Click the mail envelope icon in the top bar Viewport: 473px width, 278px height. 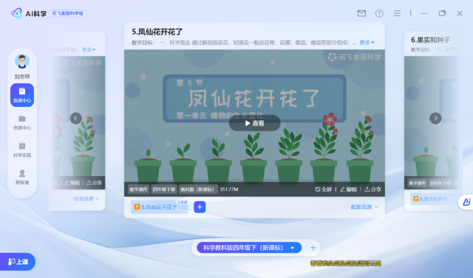tap(361, 13)
